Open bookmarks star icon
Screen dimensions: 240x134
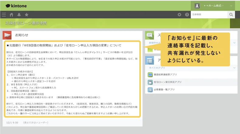click(27, 14)
